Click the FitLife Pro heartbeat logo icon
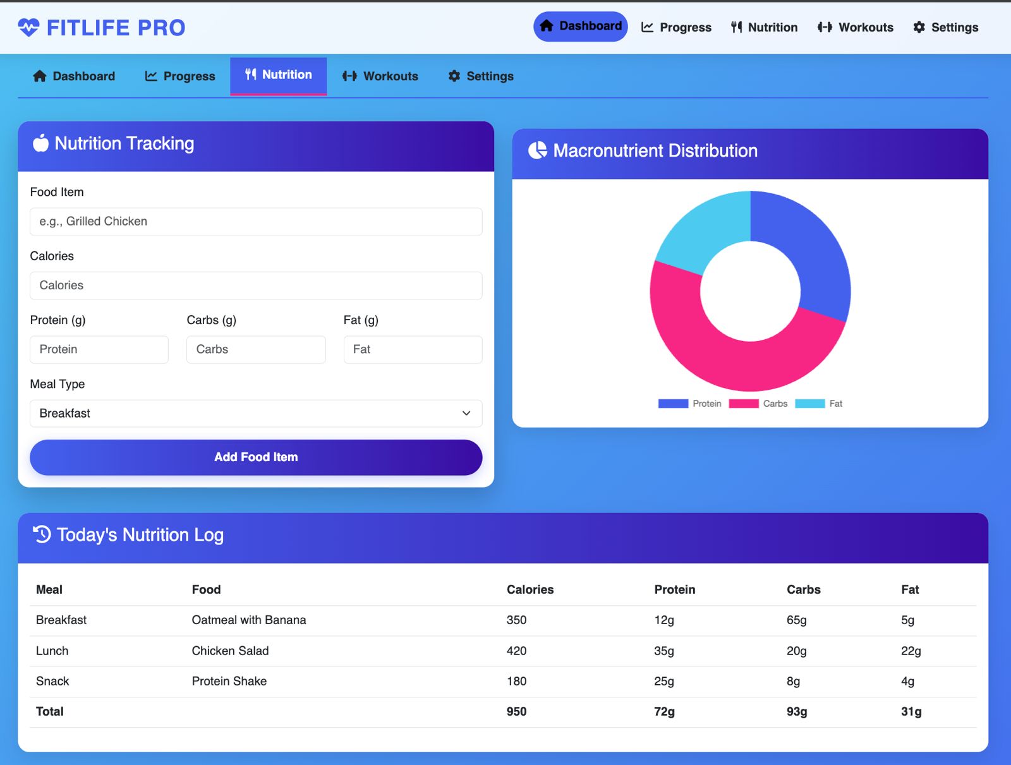 28,27
